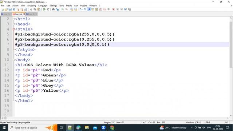
Task: Close the bas.html tab with its X
Action: 24,14
